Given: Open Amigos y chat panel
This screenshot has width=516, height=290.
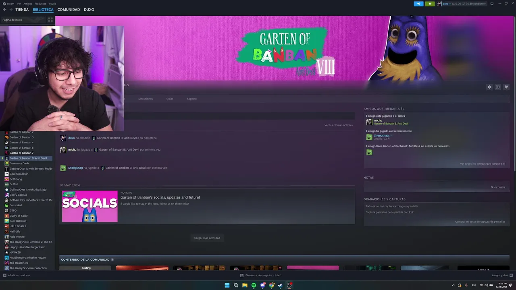Looking at the screenshot, I should pos(502,275).
